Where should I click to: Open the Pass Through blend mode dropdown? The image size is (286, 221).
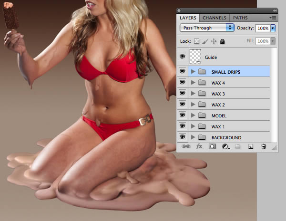click(x=207, y=28)
